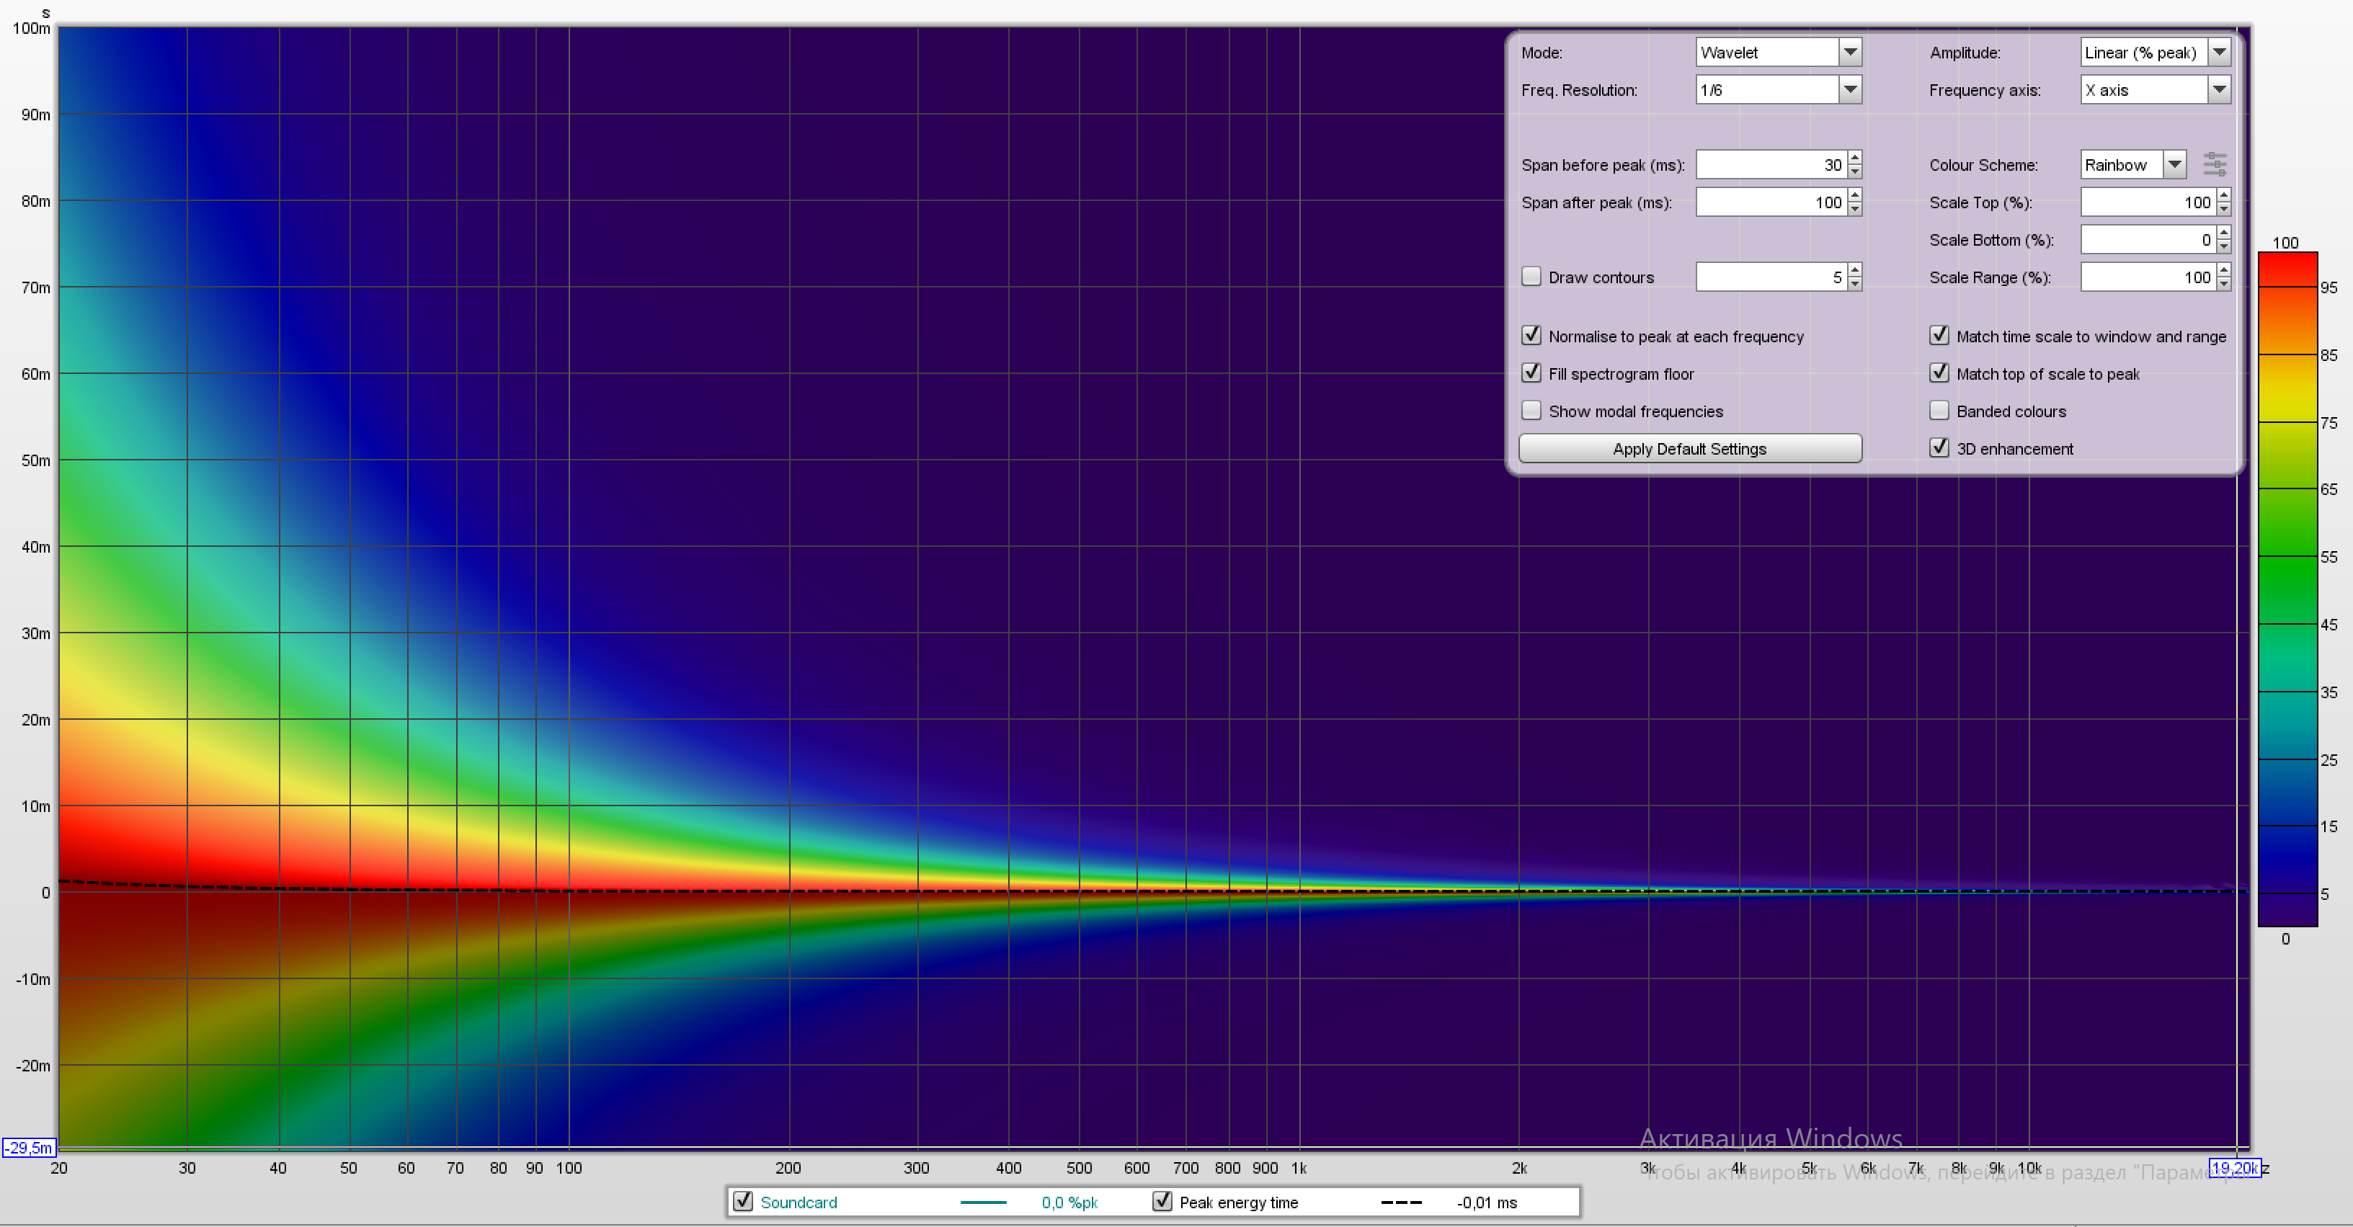This screenshot has height=1227, width=2353.
Task: Expand the Freq. Resolution dropdown
Action: tap(1850, 89)
